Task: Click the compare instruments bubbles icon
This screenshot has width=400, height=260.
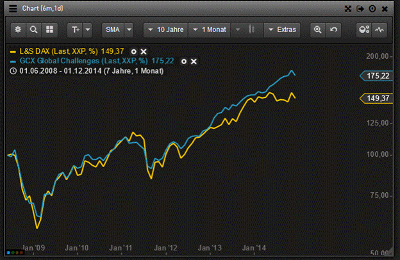Action: [x=363, y=30]
